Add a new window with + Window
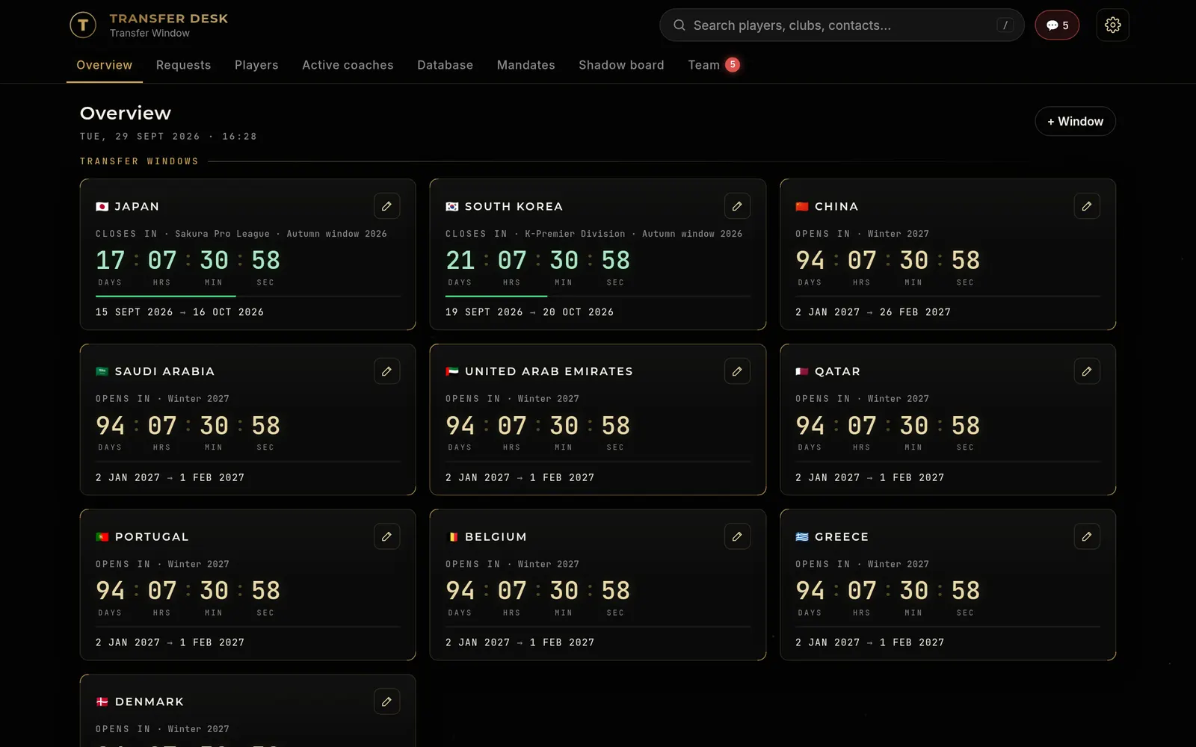 (x=1075, y=122)
